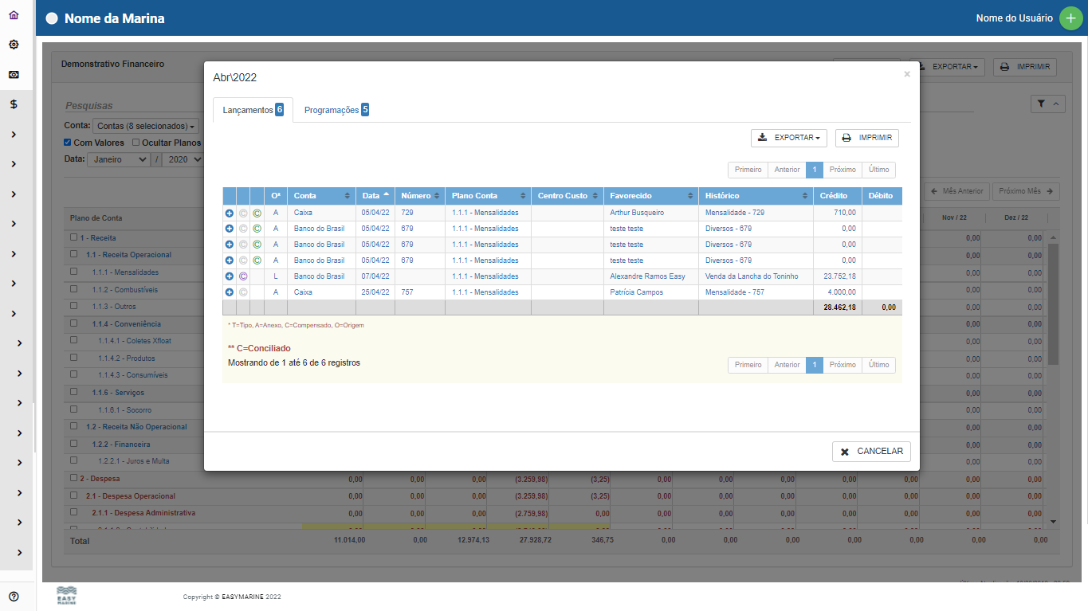Expand row details for Arthur Busqueiro entry

[230, 213]
